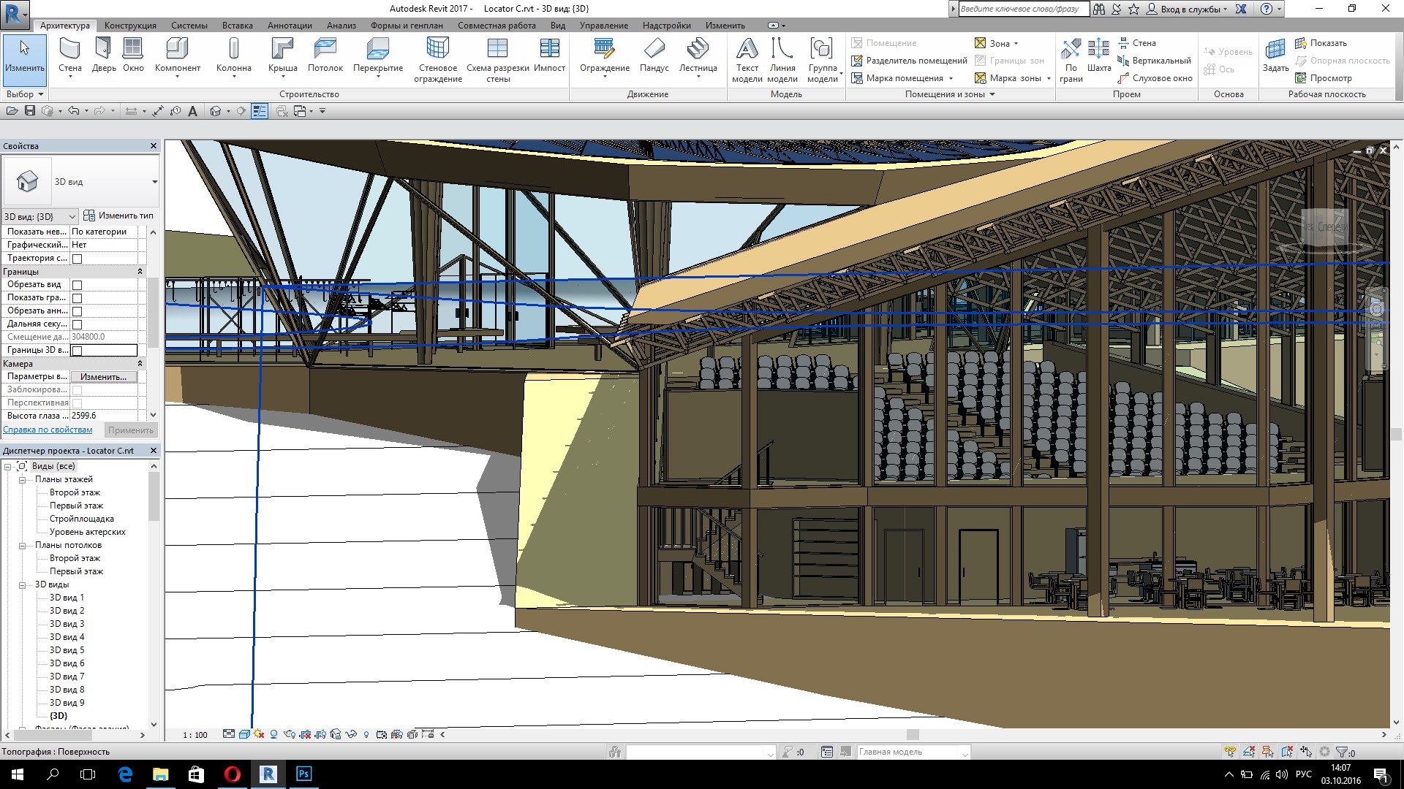Click the Текст модели tool
1404x789 pixels.
(x=747, y=60)
